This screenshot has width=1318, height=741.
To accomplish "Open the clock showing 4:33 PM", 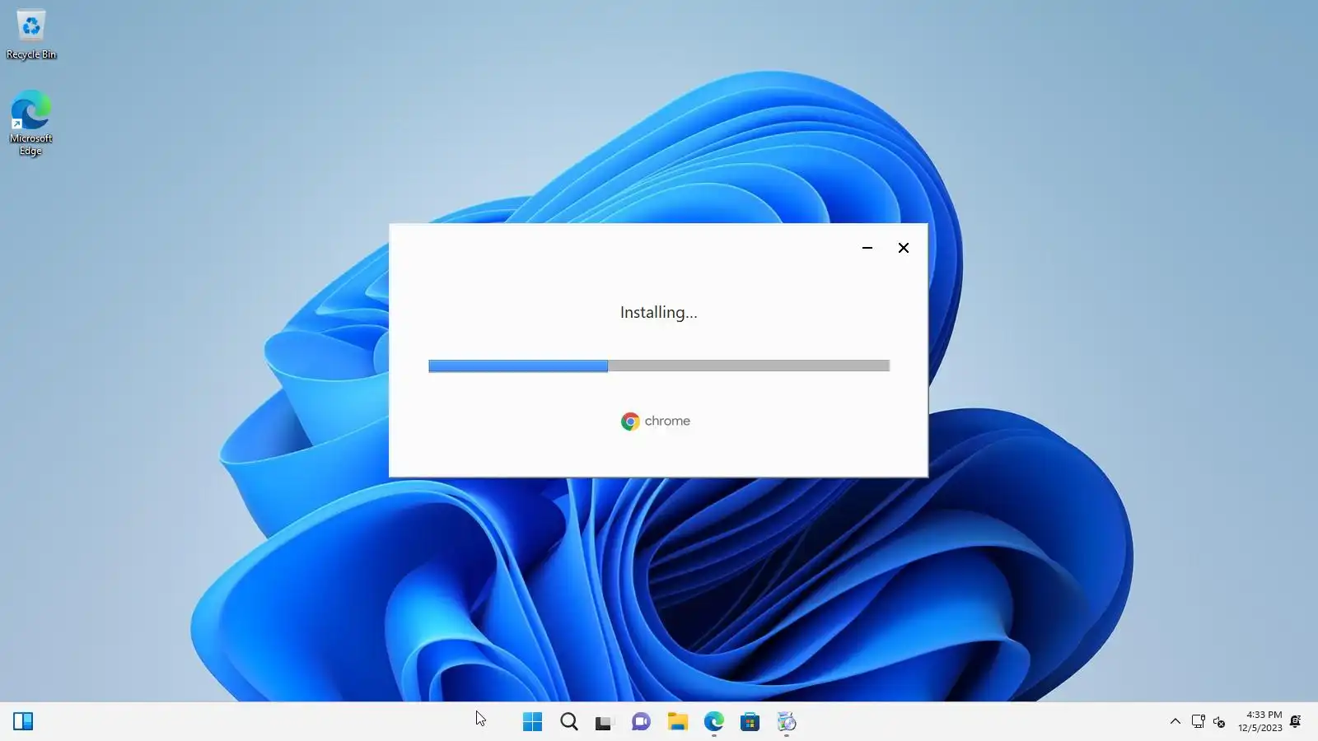I will point(1260,721).
